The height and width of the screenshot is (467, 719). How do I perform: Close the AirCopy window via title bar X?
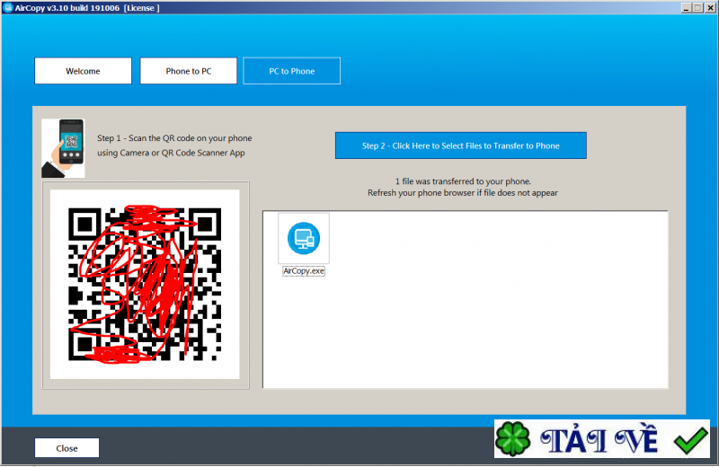(710, 8)
